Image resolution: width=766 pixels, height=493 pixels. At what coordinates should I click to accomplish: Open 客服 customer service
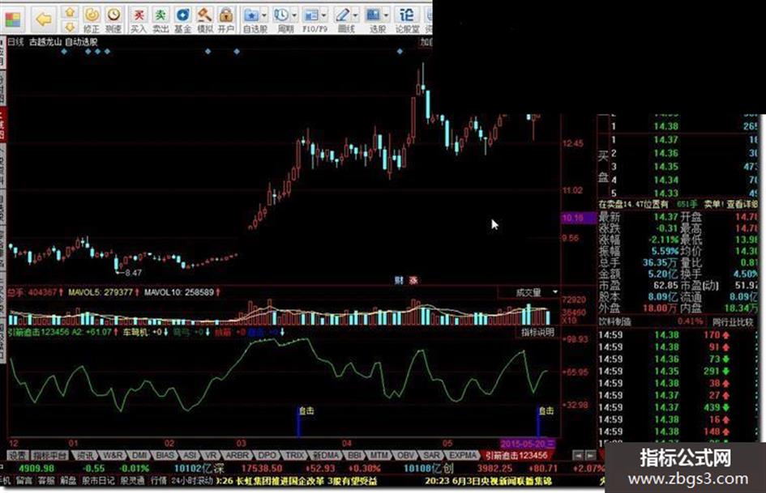pos(46,481)
